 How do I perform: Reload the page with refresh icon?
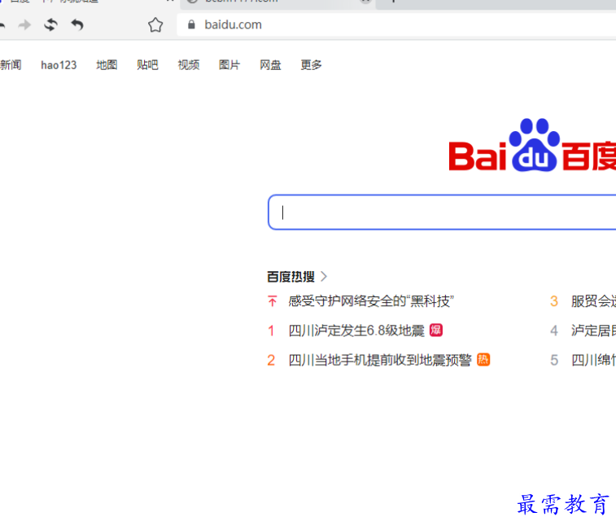pyautogui.click(x=50, y=24)
